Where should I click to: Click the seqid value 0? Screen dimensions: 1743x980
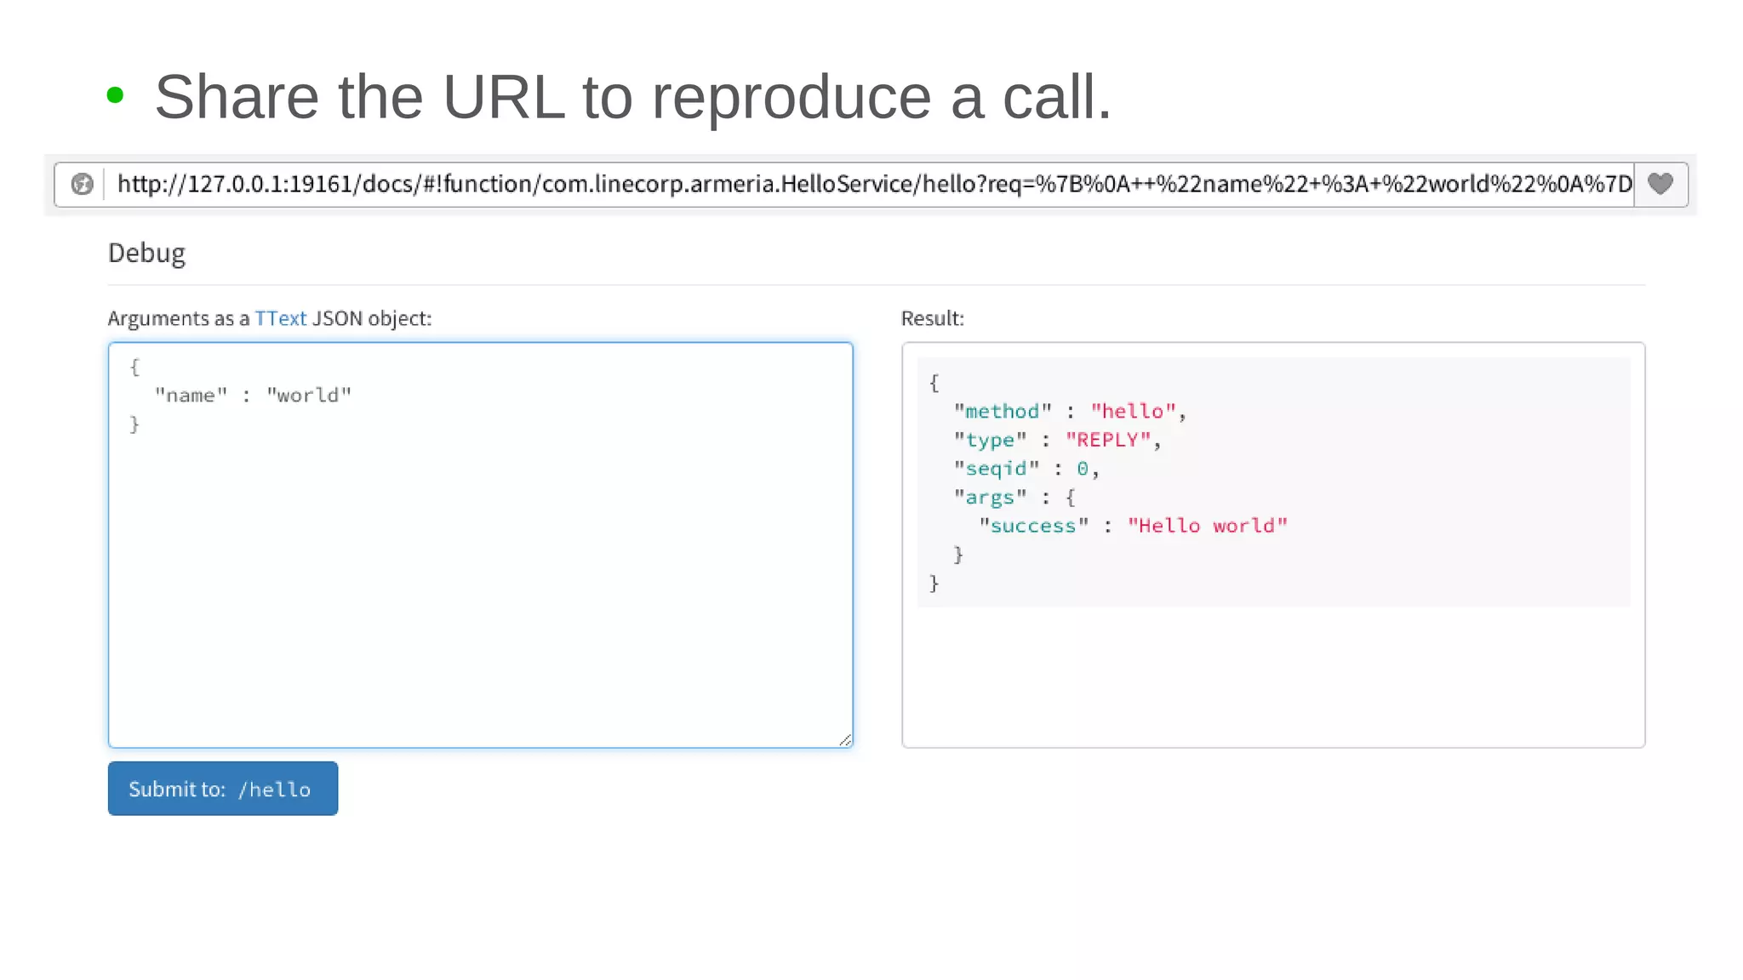1083,469
